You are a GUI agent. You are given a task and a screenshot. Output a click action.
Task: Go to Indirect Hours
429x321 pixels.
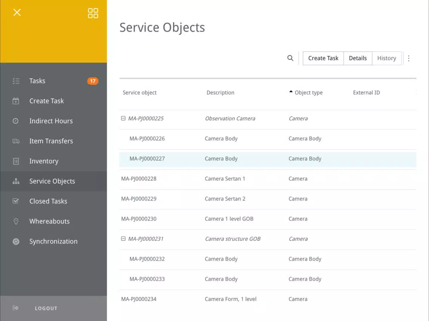click(x=53, y=121)
